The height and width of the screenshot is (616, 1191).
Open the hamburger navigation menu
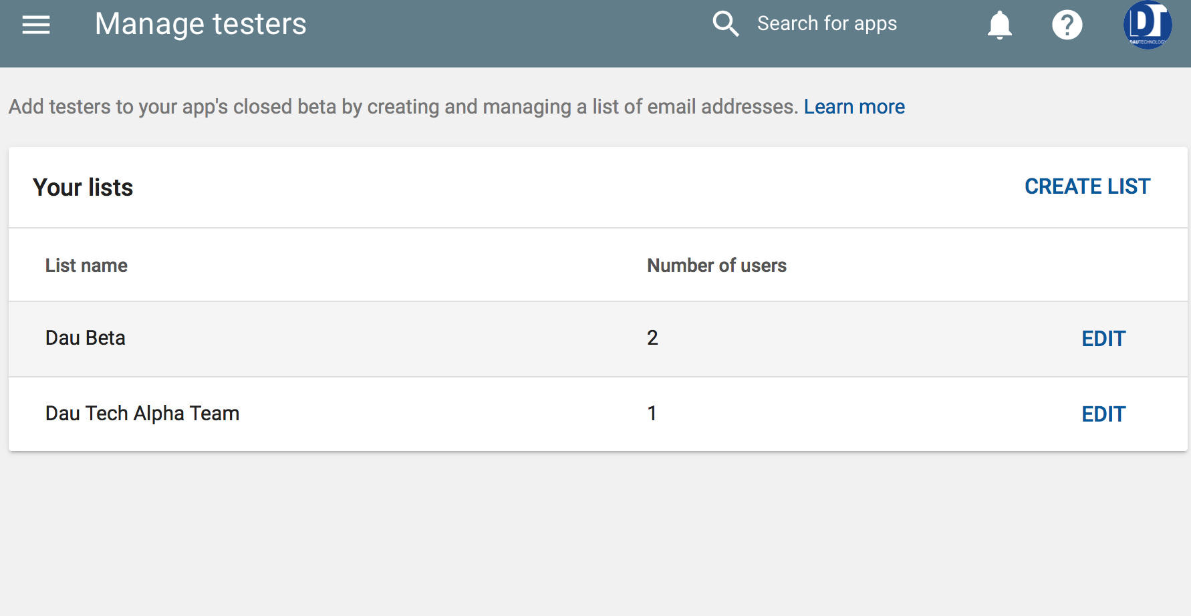pos(36,25)
